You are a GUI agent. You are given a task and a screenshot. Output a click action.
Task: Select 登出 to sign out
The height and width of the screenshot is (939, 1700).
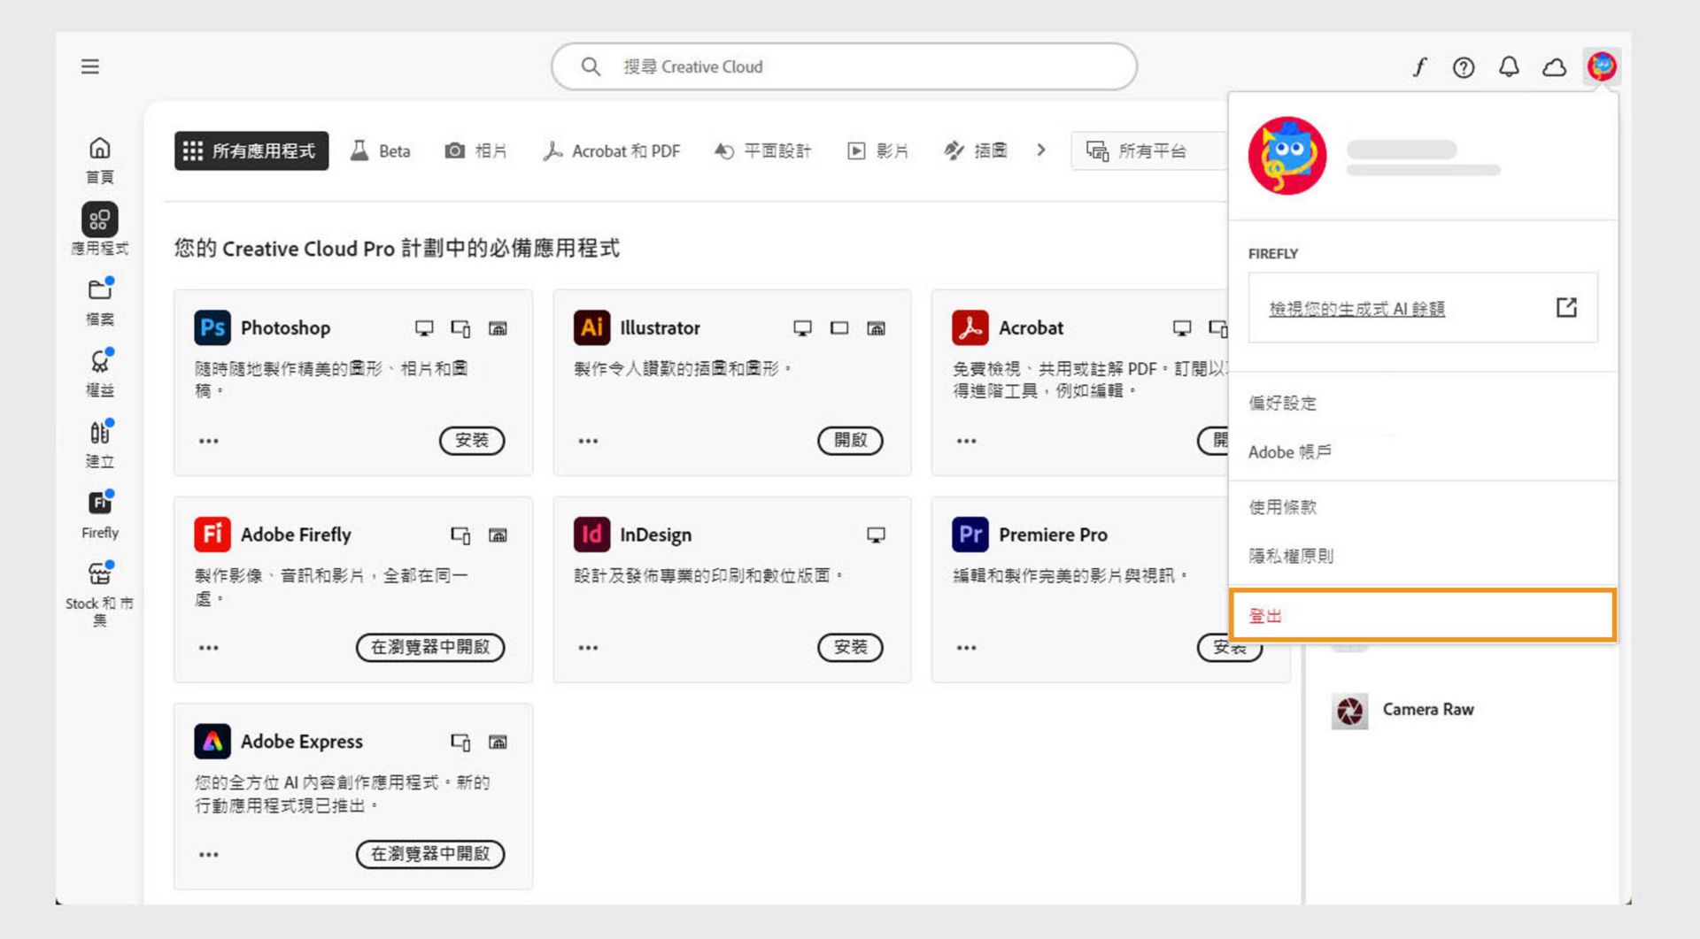point(1423,615)
